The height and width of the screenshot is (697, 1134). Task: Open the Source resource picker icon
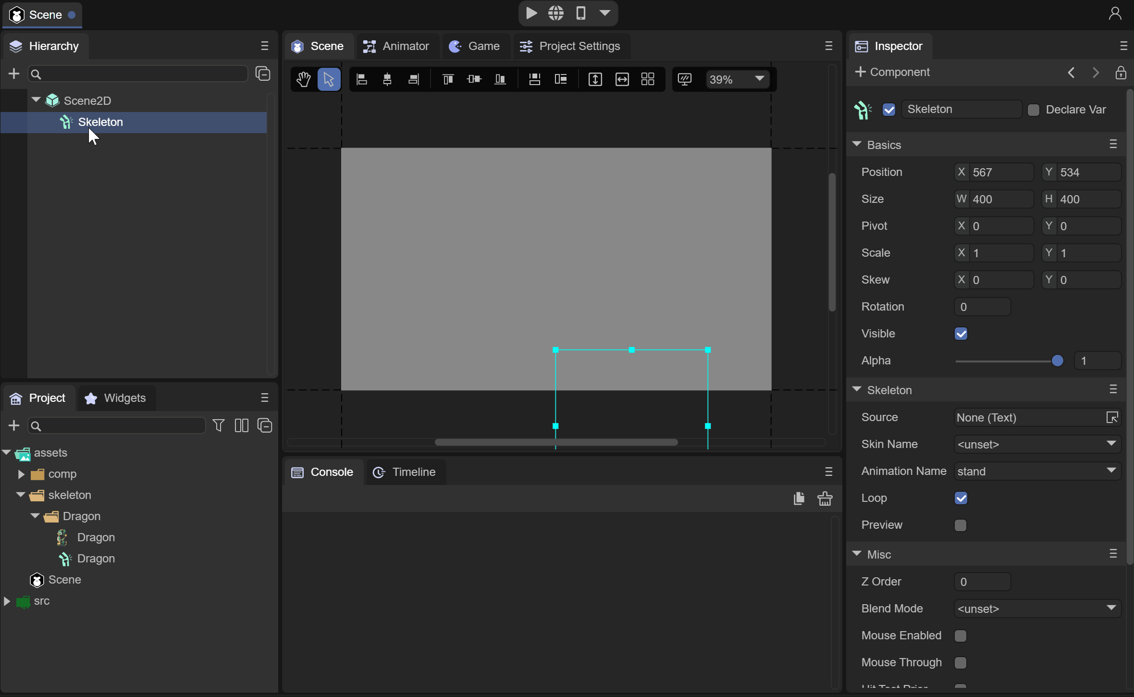click(x=1112, y=417)
